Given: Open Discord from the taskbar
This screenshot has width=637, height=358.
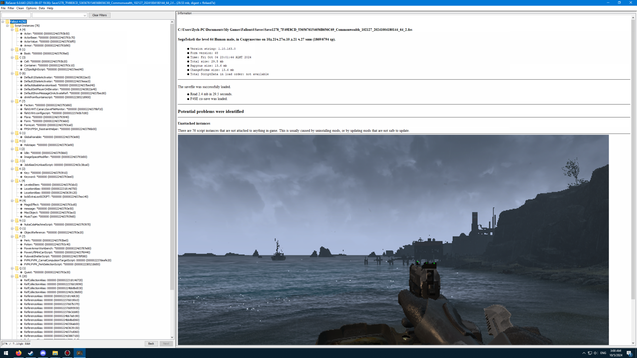Looking at the screenshot, I should click(43, 353).
